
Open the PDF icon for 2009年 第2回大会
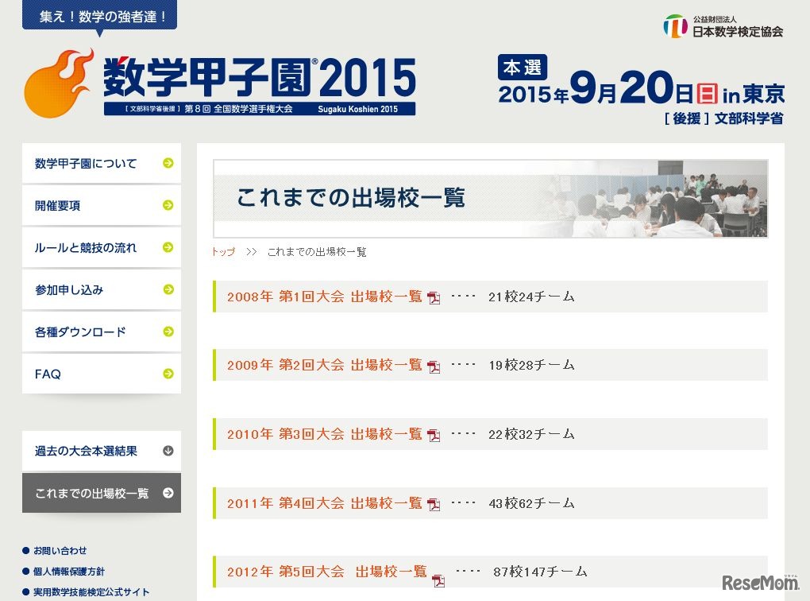[x=433, y=366]
